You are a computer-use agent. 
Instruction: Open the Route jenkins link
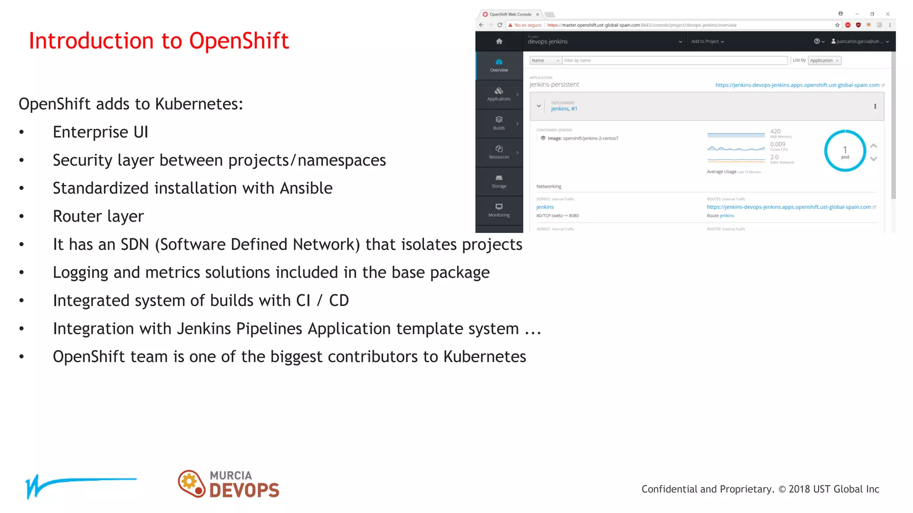pos(727,216)
